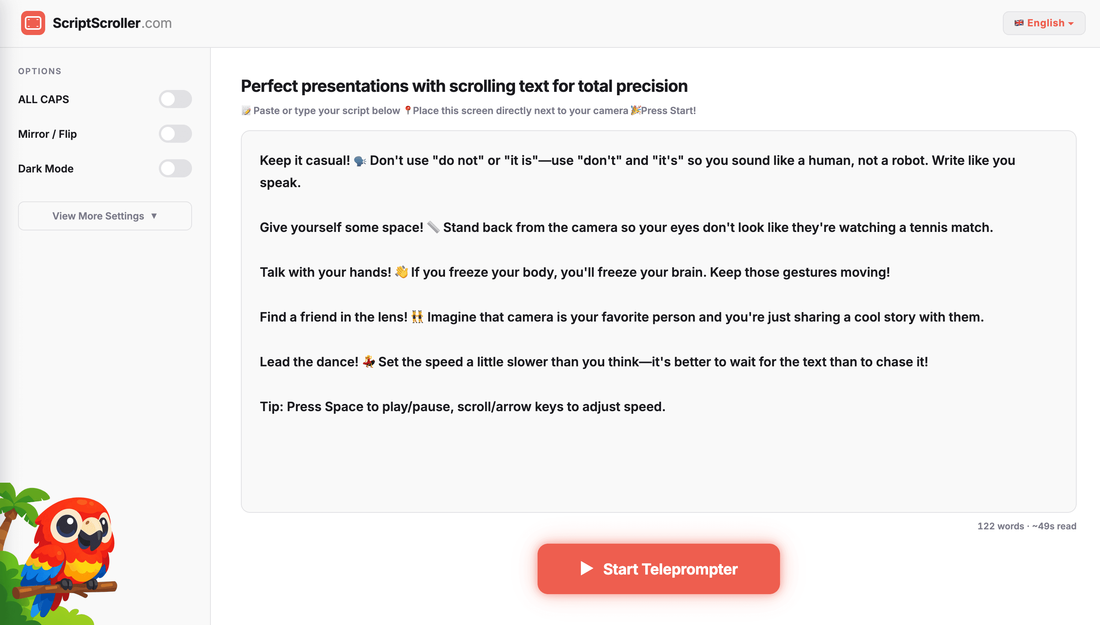Click the Mirror / Flip label text
1100x625 pixels.
coord(47,134)
